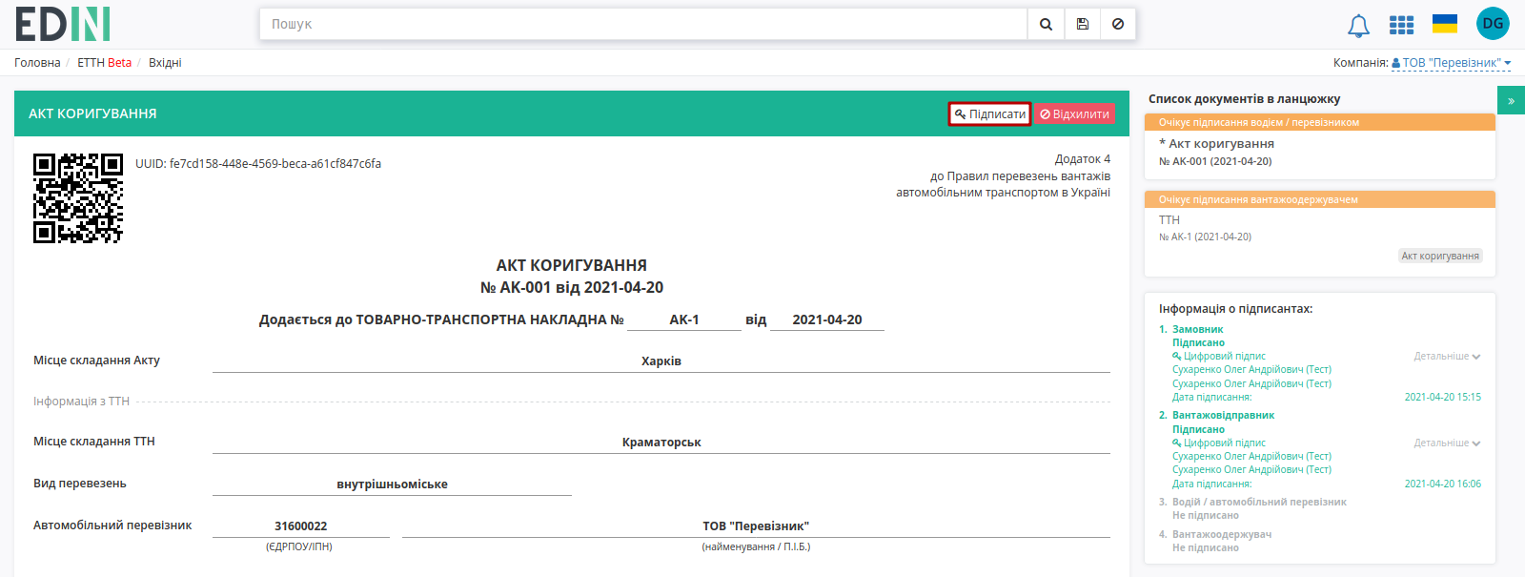Collapse the side panel with double chevron
The image size is (1525, 577).
(1511, 100)
